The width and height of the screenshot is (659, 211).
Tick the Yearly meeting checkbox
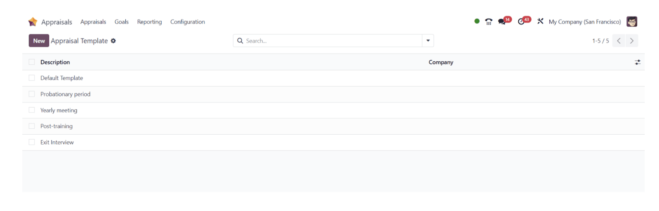click(x=32, y=110)
